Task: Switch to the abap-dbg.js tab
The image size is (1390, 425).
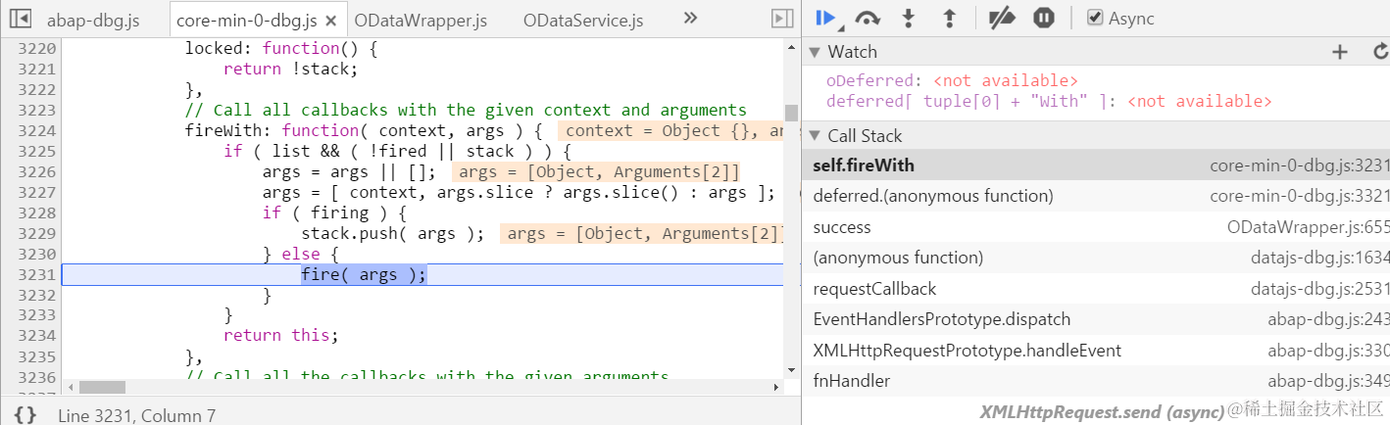Action: tap(93, 20)
